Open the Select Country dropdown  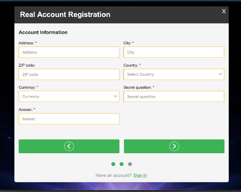click(x=174, y=74)
